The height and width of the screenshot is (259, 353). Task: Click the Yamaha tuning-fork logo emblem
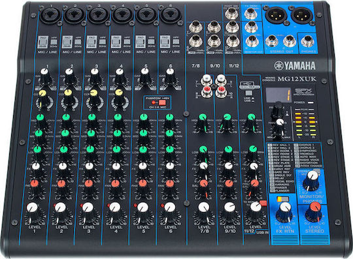278,66
